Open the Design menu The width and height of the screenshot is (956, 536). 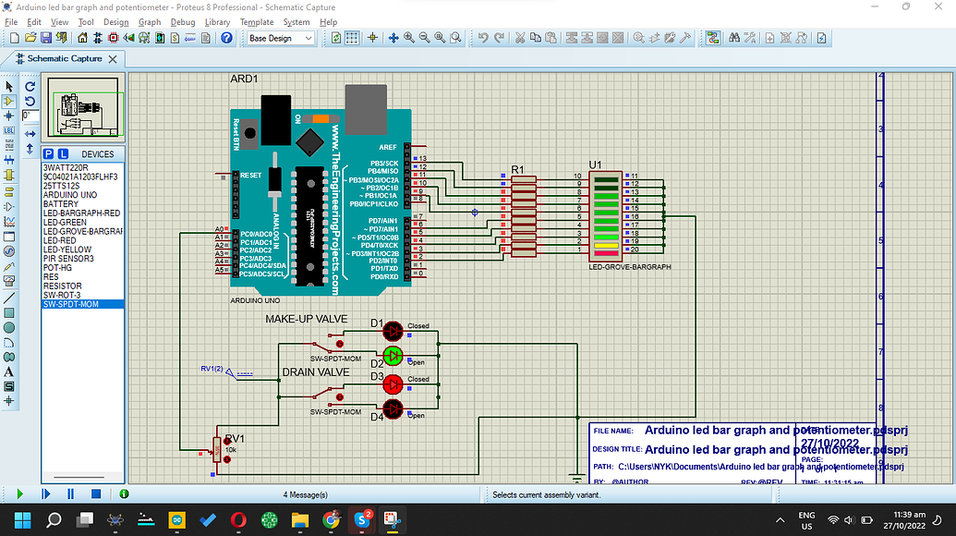coord(115,22)
